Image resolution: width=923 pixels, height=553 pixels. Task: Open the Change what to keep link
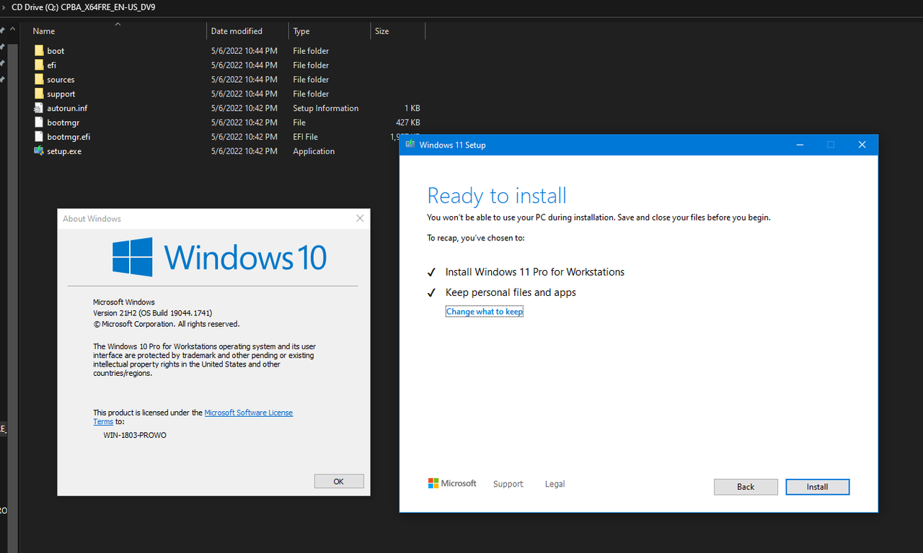pos(485,312)
